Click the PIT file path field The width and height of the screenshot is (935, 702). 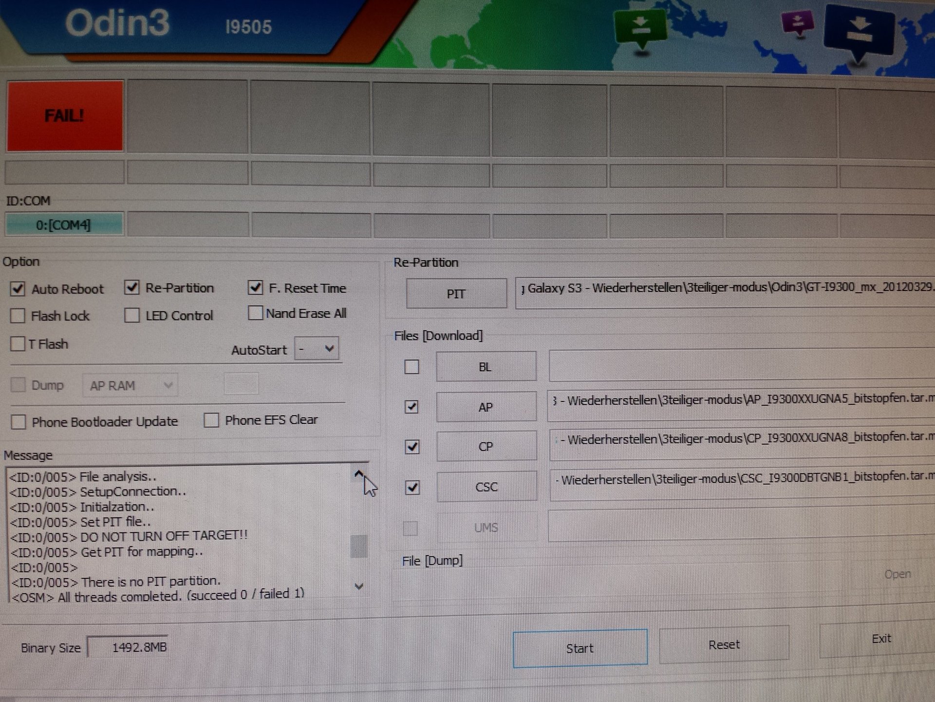[725, 293]
